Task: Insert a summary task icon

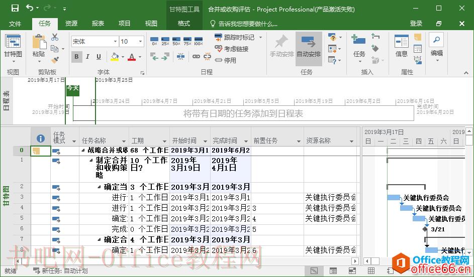Action: 375,37
